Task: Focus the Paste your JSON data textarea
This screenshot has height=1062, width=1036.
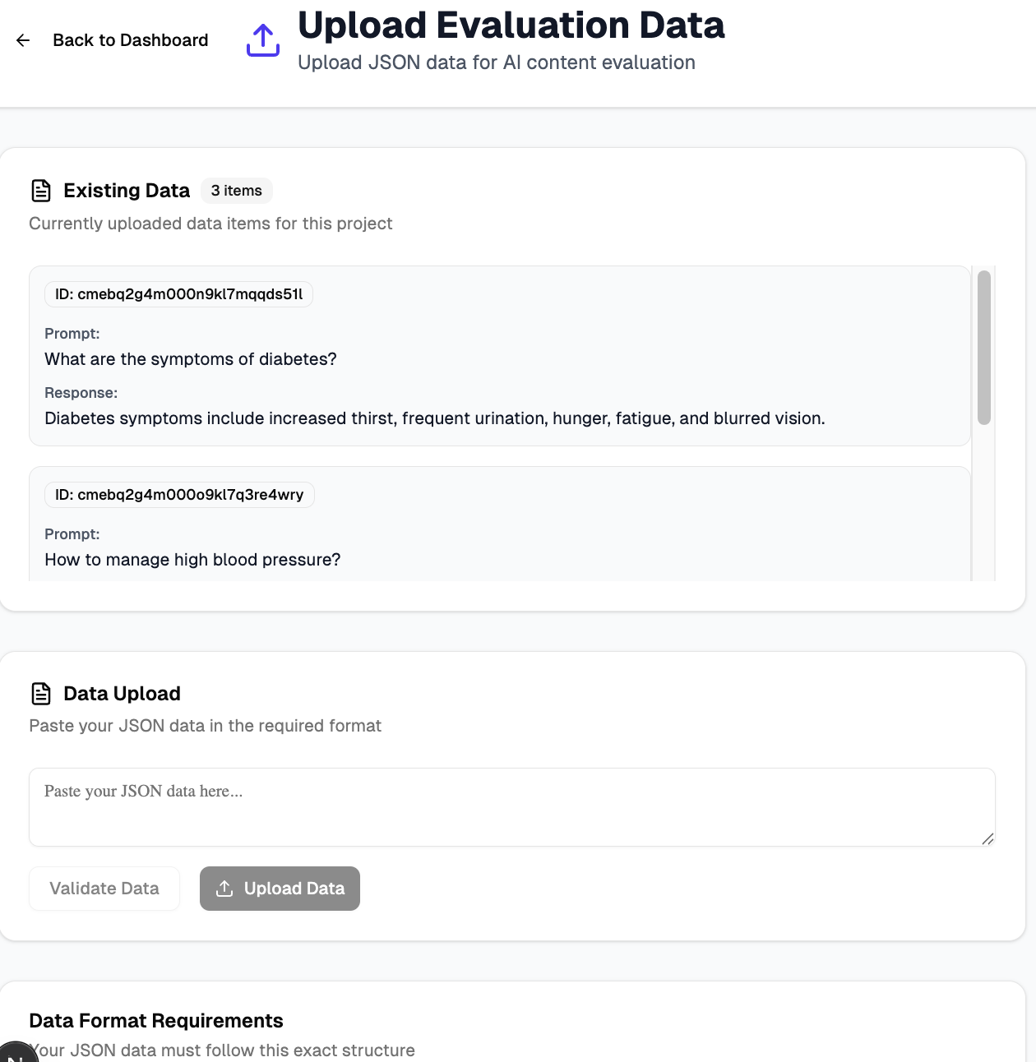Action: [x=511, y=807]
